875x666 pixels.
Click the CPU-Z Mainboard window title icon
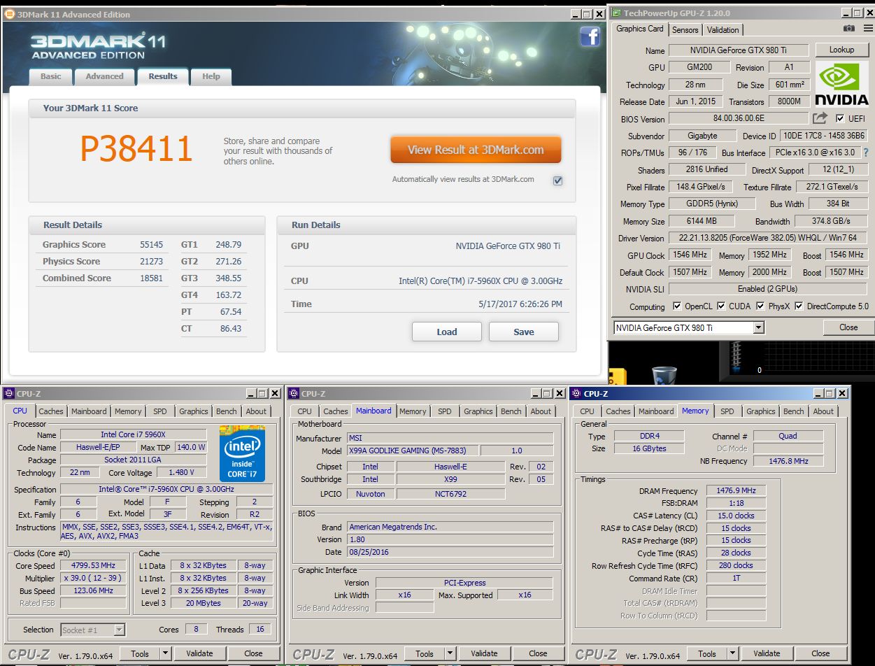point(294,394)
